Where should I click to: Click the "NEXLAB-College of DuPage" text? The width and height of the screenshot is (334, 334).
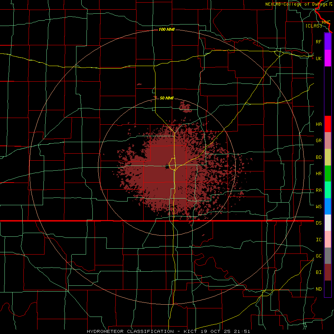click(297, 4)
